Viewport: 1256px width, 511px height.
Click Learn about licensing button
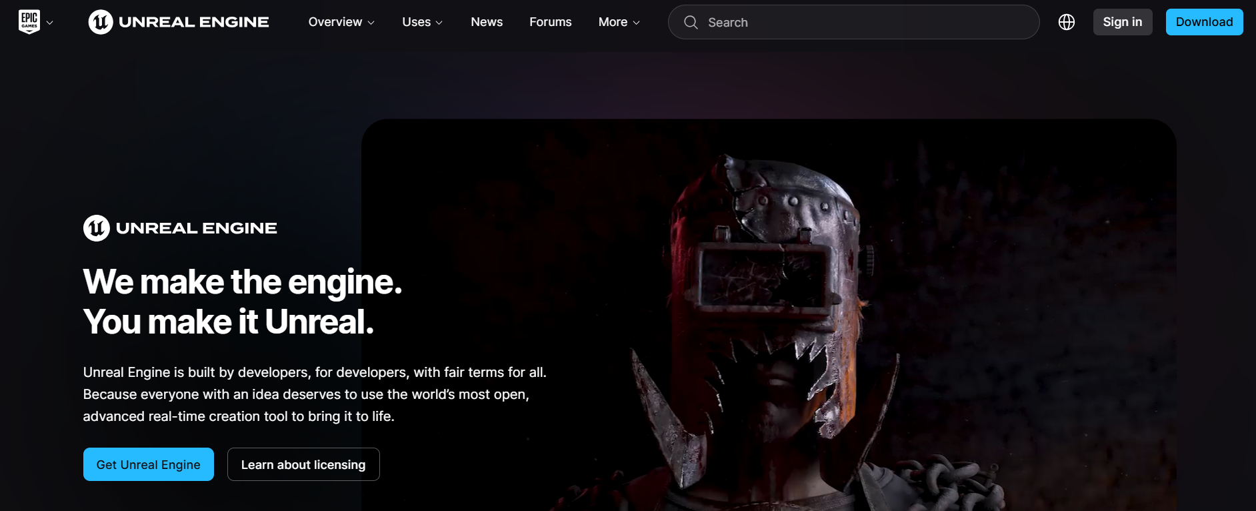pyautogui.click(x=303, y=464)
